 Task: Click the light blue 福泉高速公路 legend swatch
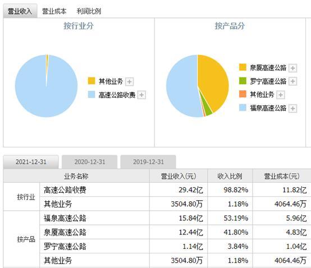[x=243, y=108]
